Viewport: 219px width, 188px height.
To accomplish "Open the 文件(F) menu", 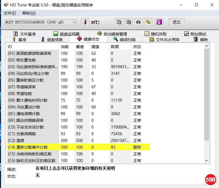I will (10, 13).
